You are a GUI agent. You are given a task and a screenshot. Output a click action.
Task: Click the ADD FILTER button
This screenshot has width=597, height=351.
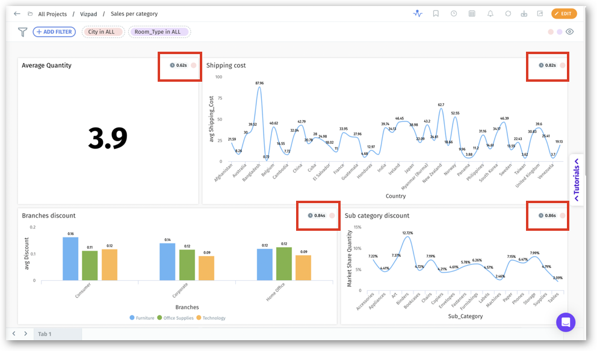(54, 32)
